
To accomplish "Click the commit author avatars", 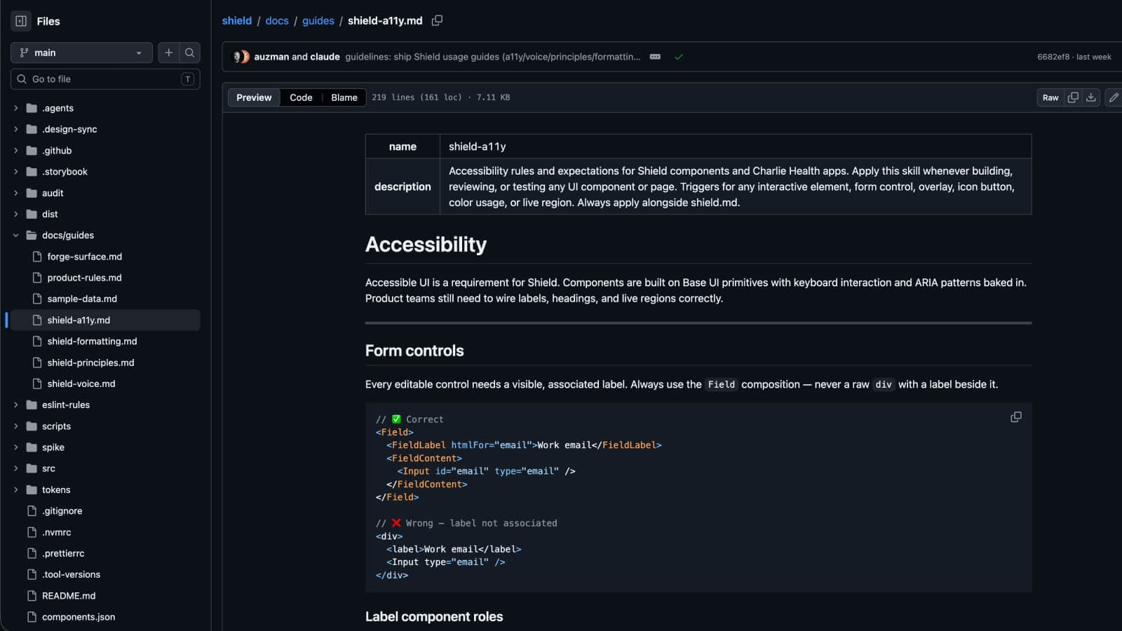I will tap(241, 57).
